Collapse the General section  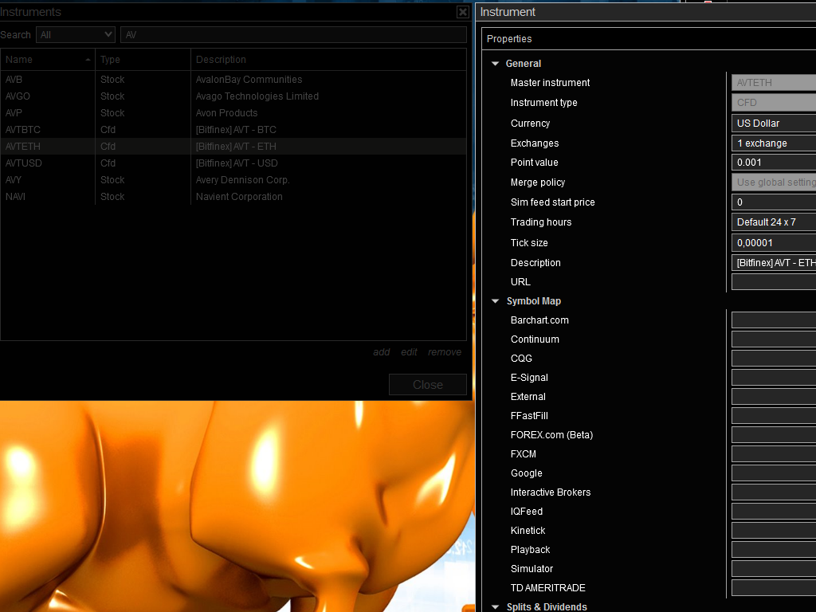click(495, 64)
